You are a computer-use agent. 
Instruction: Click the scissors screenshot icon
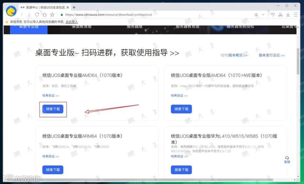coord(280,15)
